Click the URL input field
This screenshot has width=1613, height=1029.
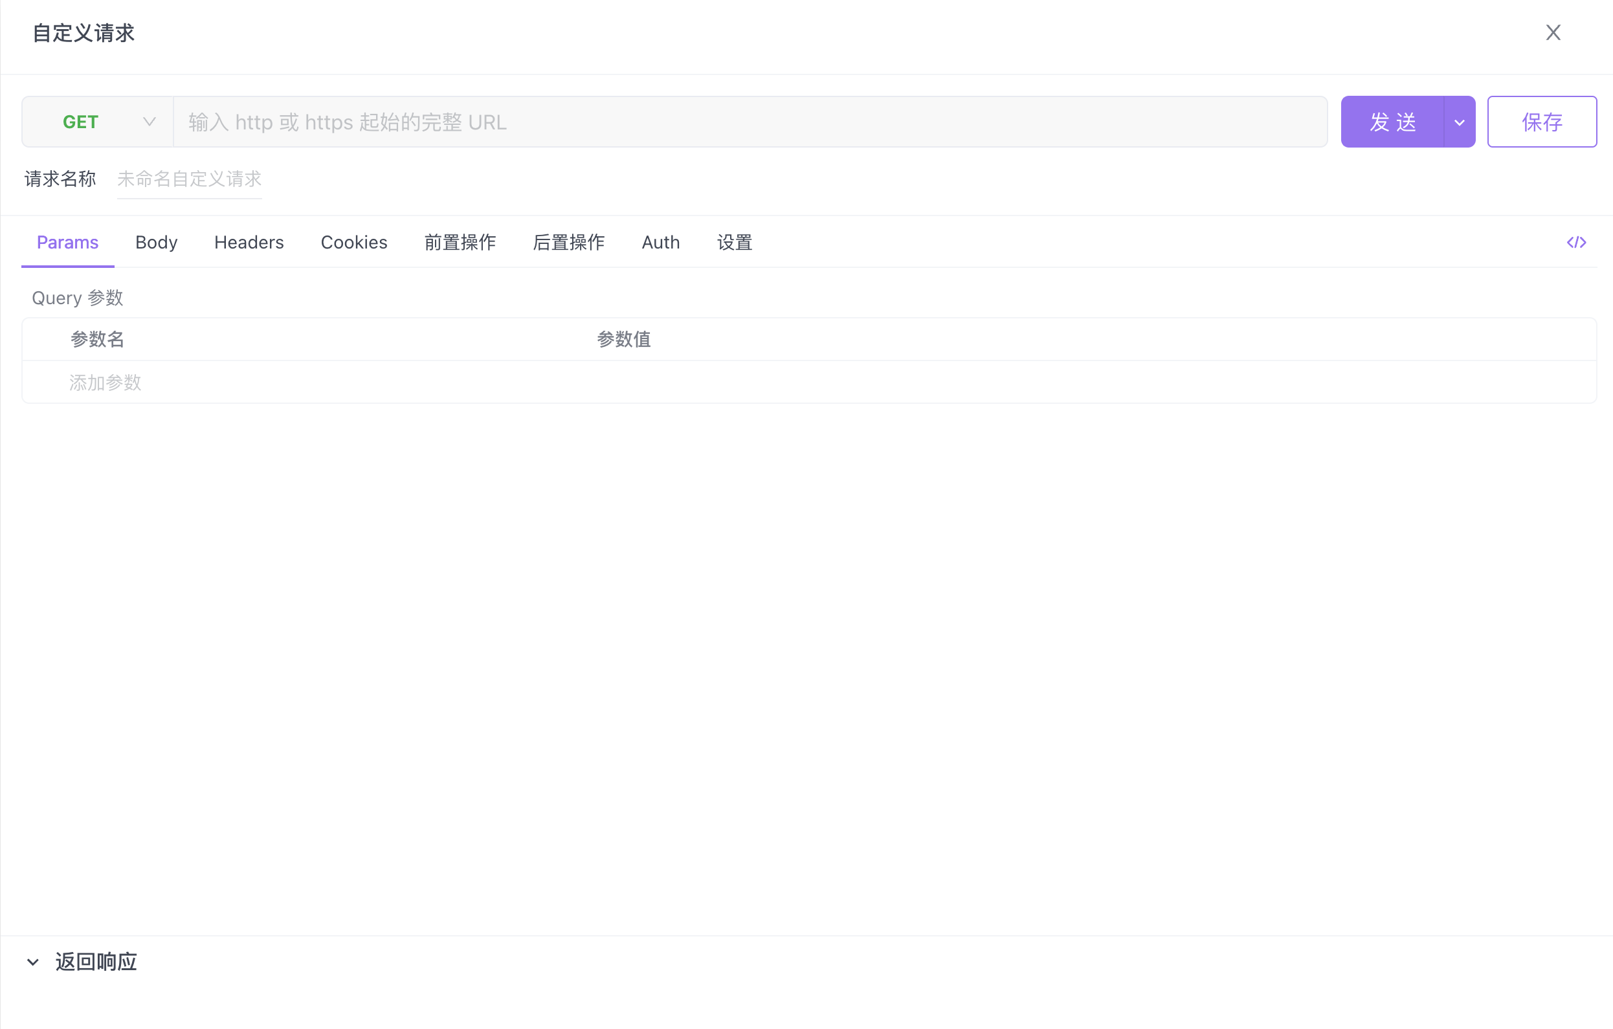pyautogui.click(x=750, y=122)
